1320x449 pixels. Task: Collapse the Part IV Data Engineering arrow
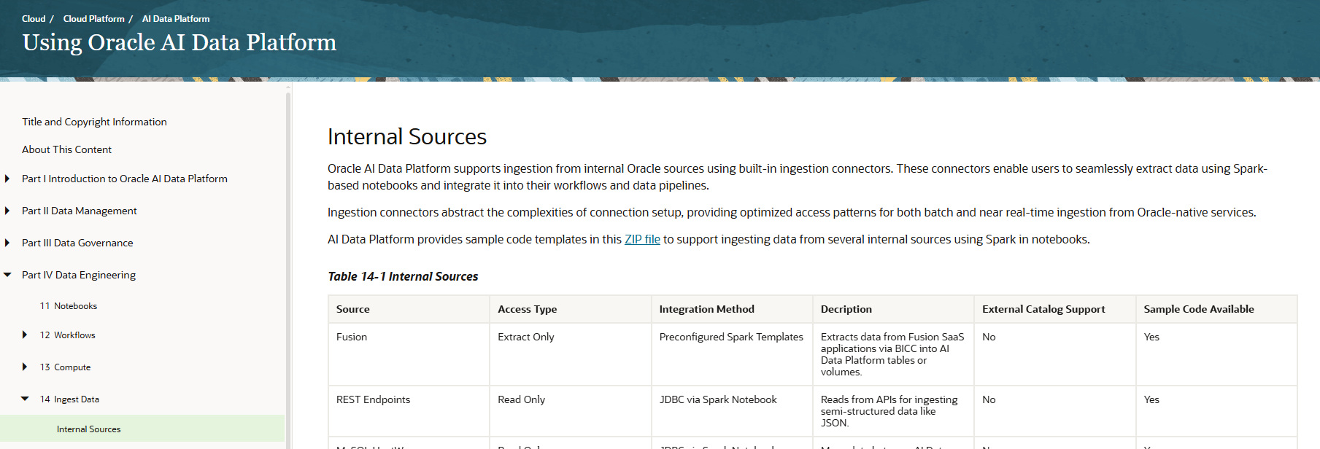(x=7, y=275)
